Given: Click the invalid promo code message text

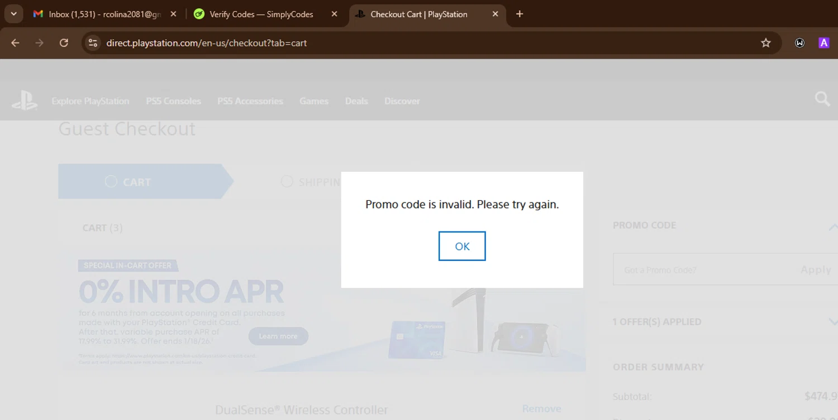Looking at the screenshot, I should click(462, 205).
